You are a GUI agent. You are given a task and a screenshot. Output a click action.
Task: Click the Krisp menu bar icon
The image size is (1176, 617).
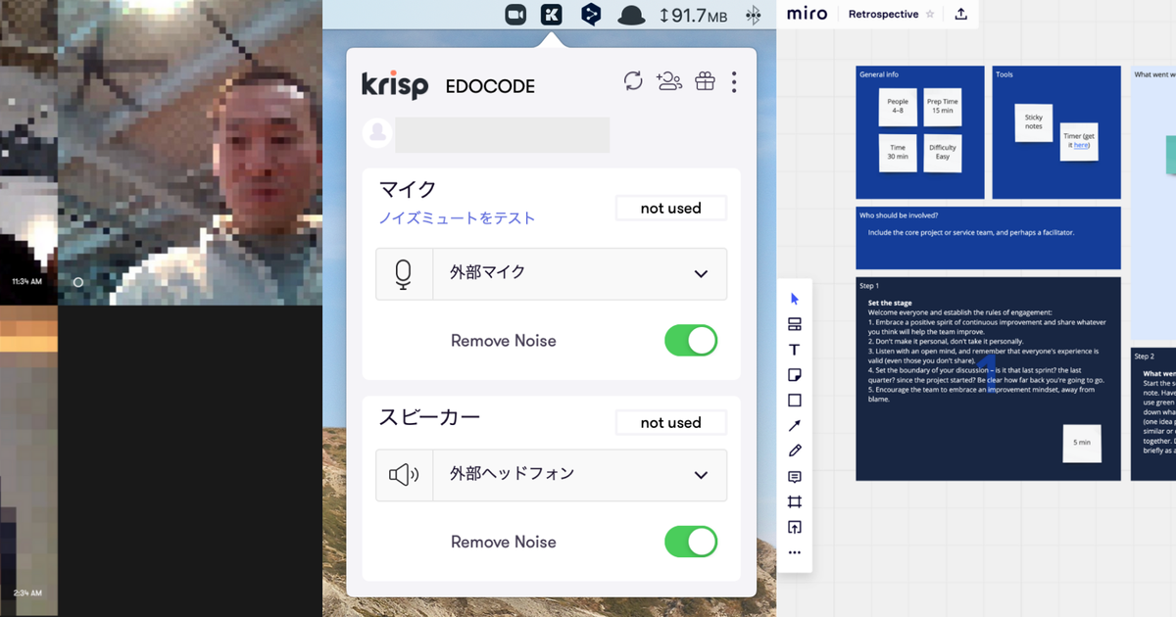[x=553, y=15]
